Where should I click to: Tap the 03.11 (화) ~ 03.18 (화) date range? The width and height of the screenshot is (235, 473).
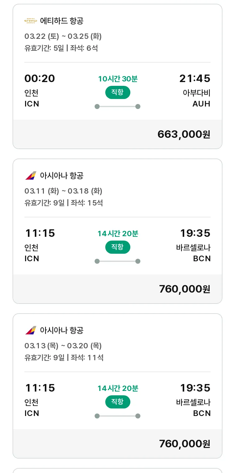tap(63, 191)
